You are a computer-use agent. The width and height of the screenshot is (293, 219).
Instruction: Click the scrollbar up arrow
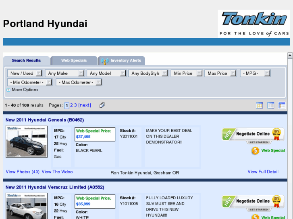tap(290, 55)
